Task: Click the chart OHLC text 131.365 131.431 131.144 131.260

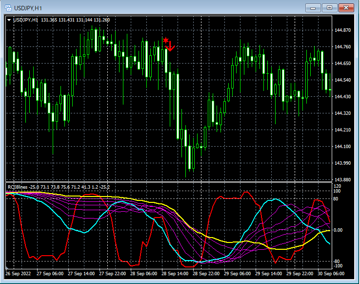Action: 75,20
